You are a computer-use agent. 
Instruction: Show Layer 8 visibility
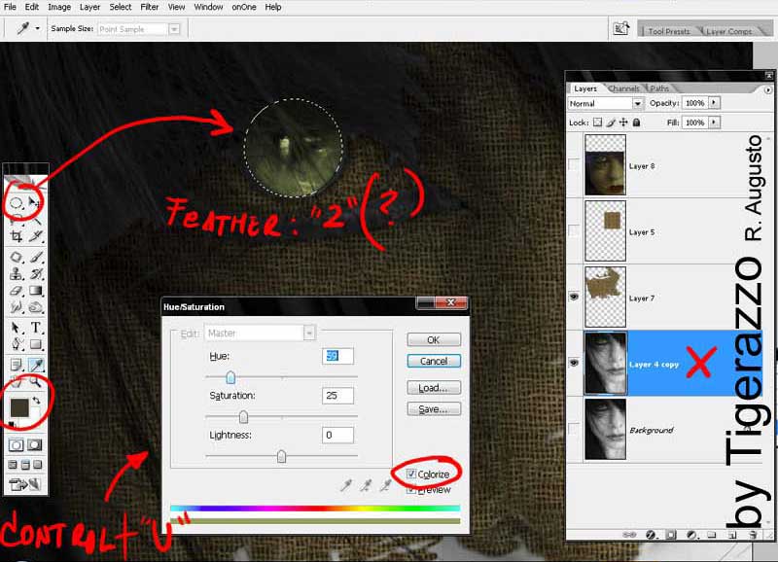coord(574,164)
